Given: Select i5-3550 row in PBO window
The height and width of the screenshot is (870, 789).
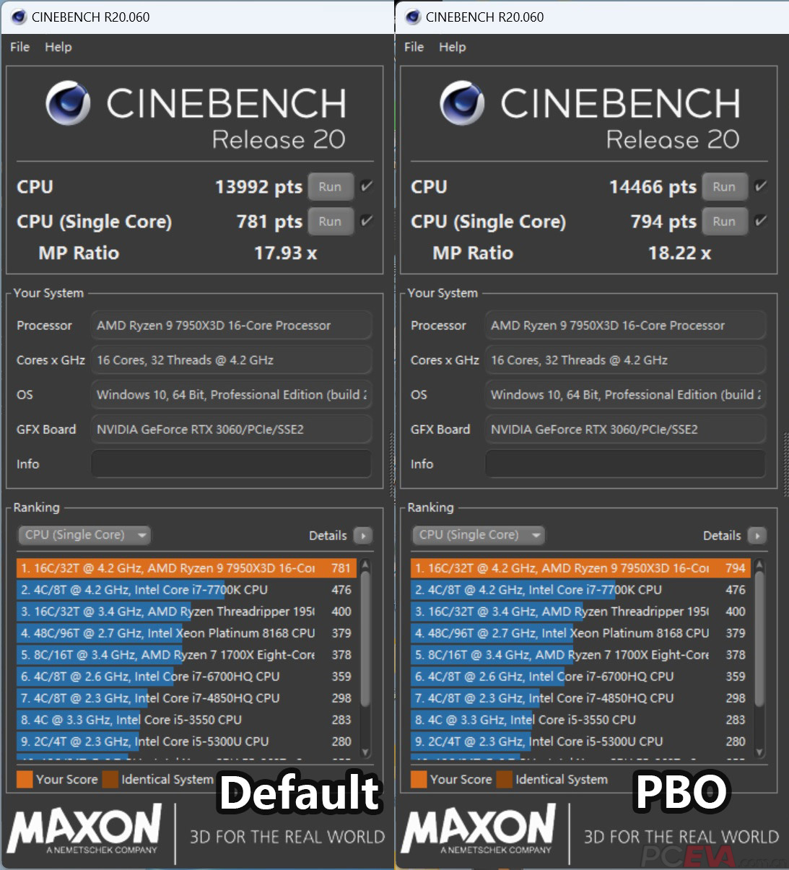Looking at the screenshot, I should point(580,720).
